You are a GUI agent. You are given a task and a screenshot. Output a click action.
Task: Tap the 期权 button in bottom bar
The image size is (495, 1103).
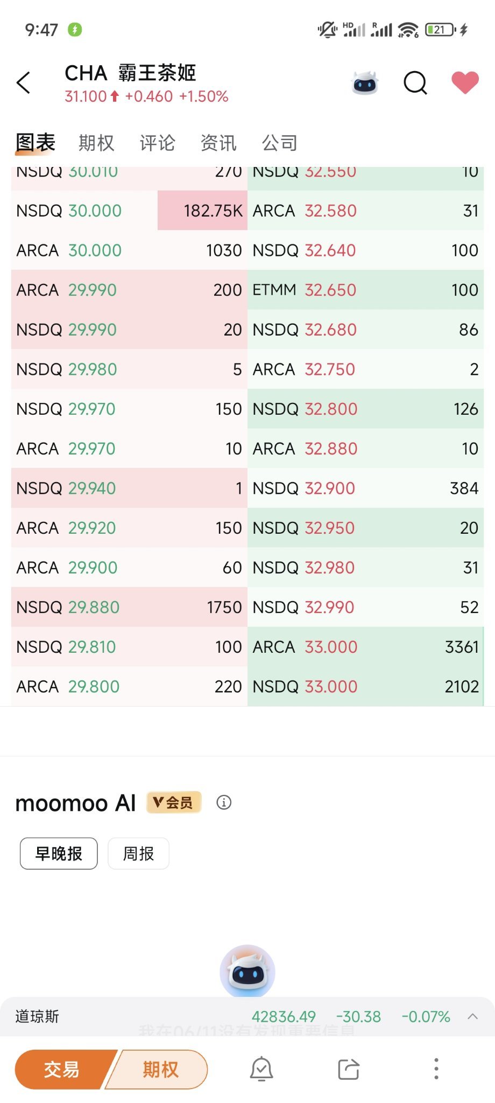pyautogui.click(x=160, y=1070)
